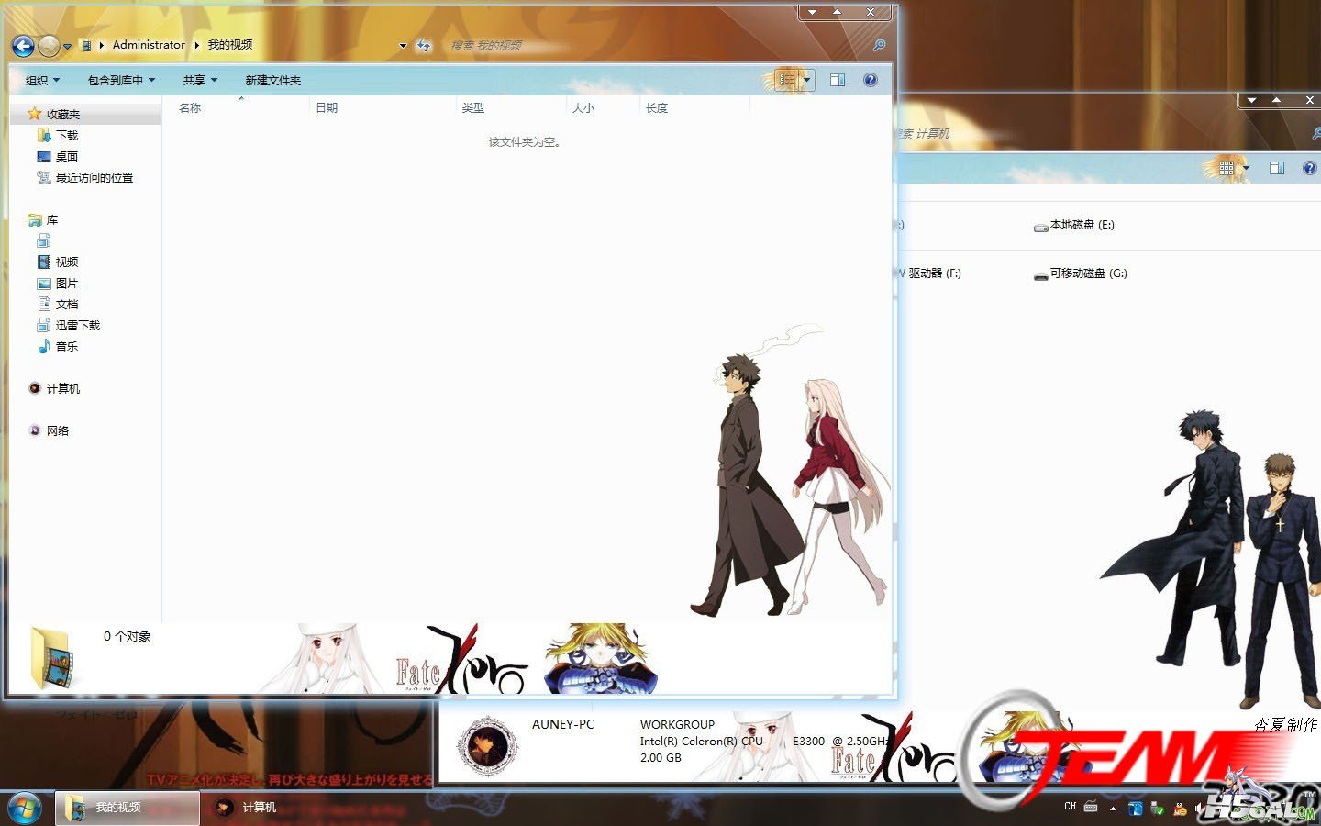Click the CH language indicator in tray
The width and height of the screenshot is (1321, 826).
(1070, 807)
